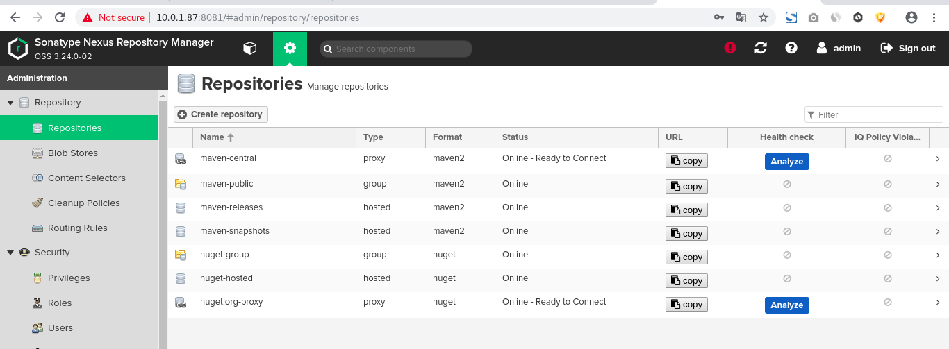Collapse the Repository tree section
Viewport: 949px width, 349px height.
[10, 103]
